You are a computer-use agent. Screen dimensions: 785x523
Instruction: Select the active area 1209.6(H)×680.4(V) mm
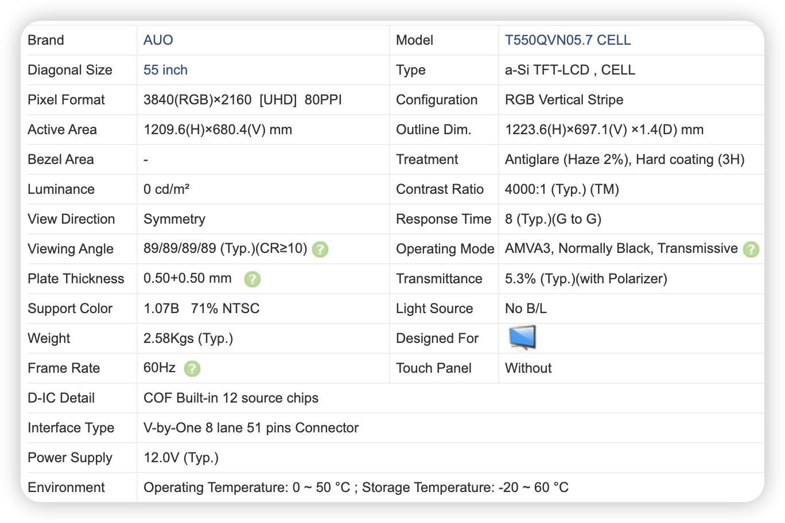pos(217,130)
